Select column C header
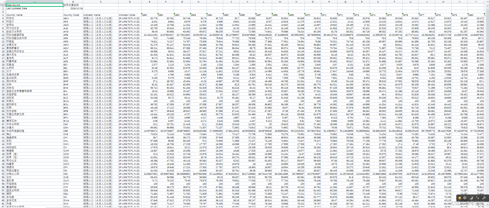Screen dimensions: 489x208 tap(101, 2)
